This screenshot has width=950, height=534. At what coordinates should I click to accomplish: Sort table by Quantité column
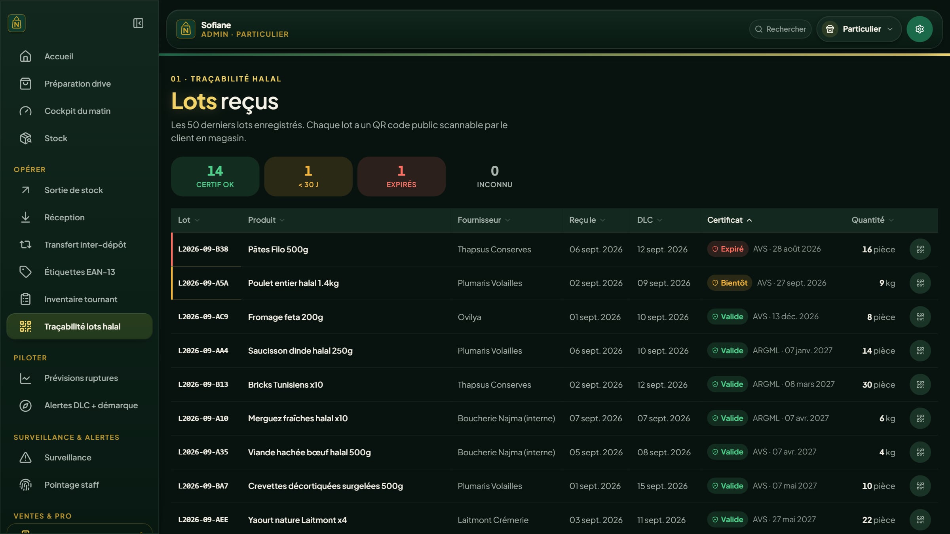872,220
